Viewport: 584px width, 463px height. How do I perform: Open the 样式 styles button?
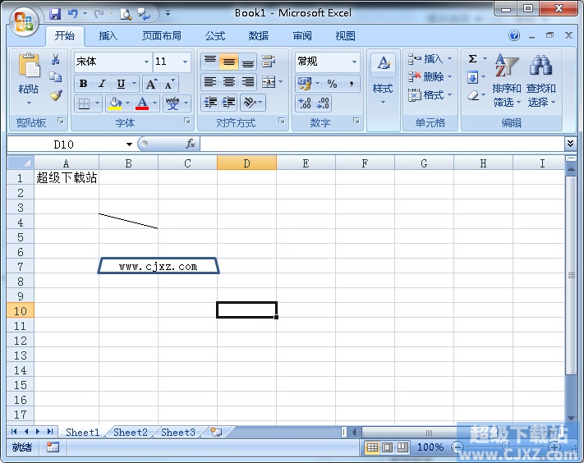(x=383, y=80)
